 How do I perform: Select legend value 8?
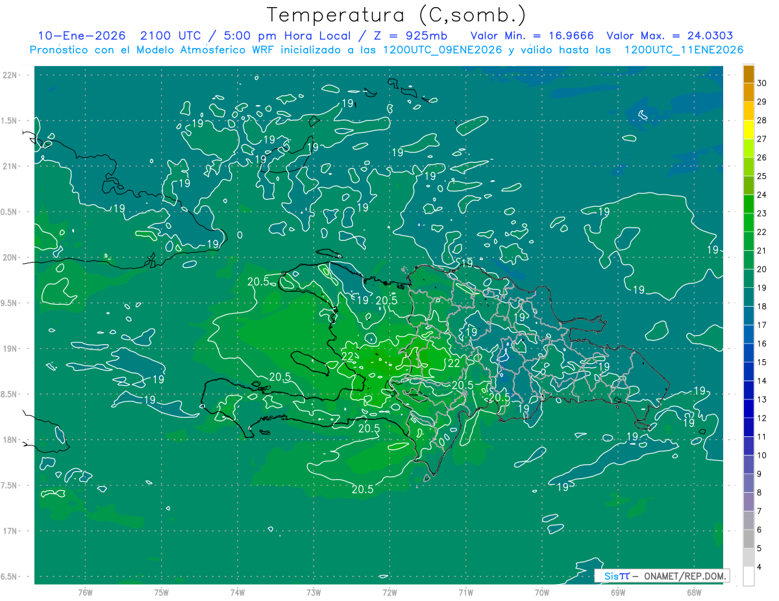tap(760, 493)
